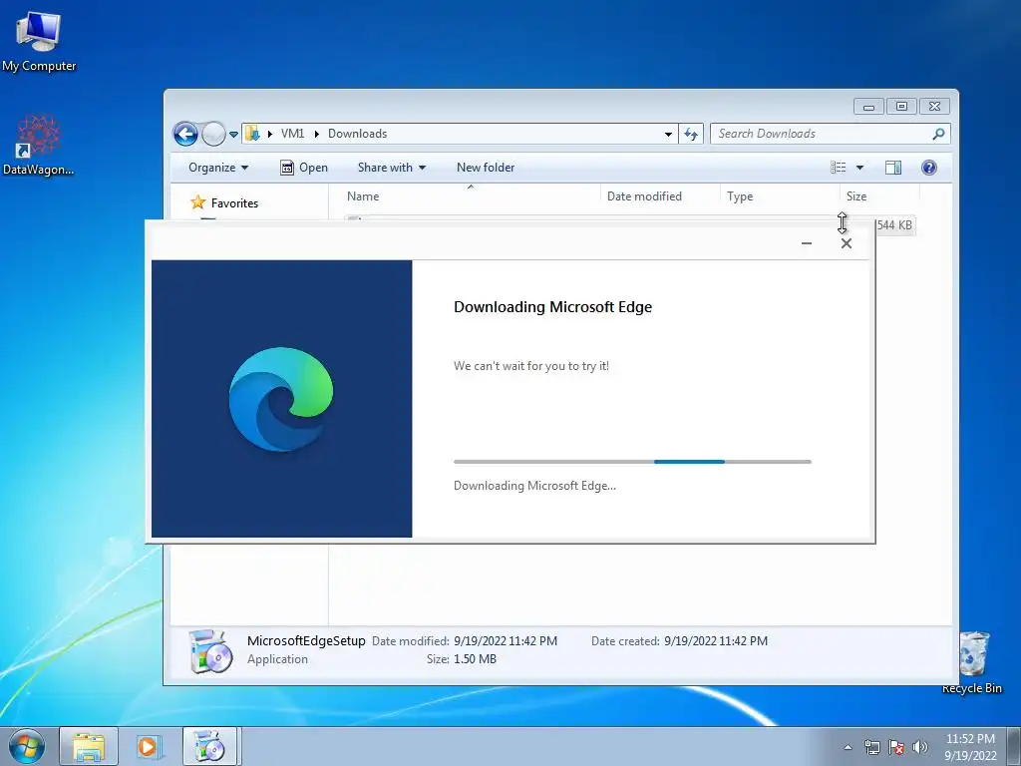Expand the view options dropdown
1021x766 pixels.
tap(859, 168)
